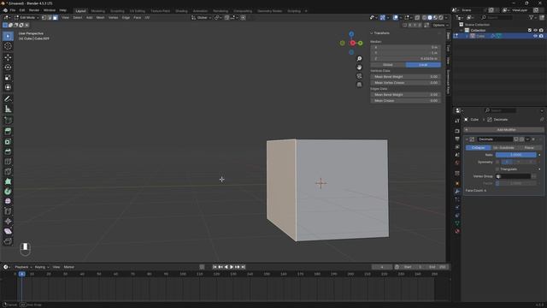Open shading options dropdown arrow

click(447, 17)
